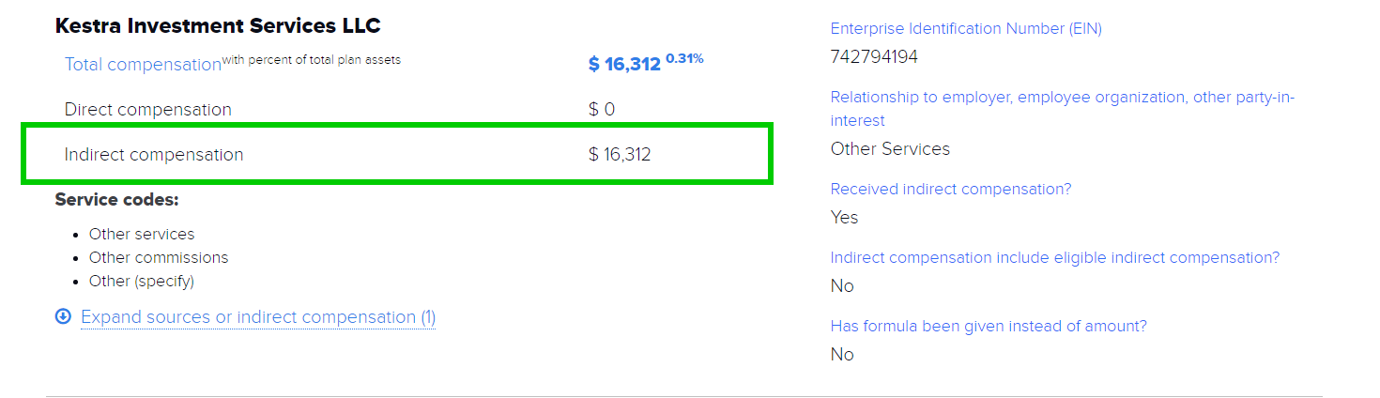Expand sources or indirect compensation link
Image resolution: width=1380 pixels, height=398 pixels.
(258, 317)
